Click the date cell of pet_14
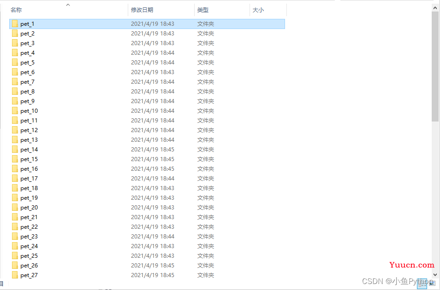 [x=152, y=150]
